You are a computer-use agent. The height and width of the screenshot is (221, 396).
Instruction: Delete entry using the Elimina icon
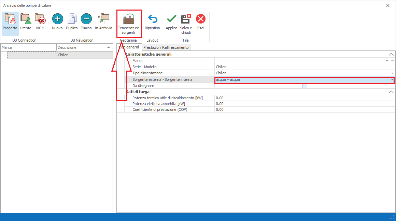(x=86, y=22)
